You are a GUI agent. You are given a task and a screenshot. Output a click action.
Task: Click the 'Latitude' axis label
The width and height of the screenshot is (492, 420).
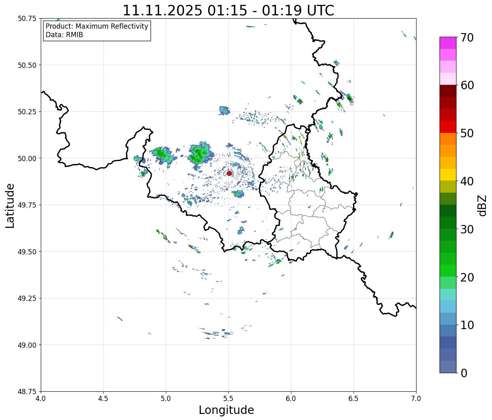pyautogui.click(x=10, y=206)
